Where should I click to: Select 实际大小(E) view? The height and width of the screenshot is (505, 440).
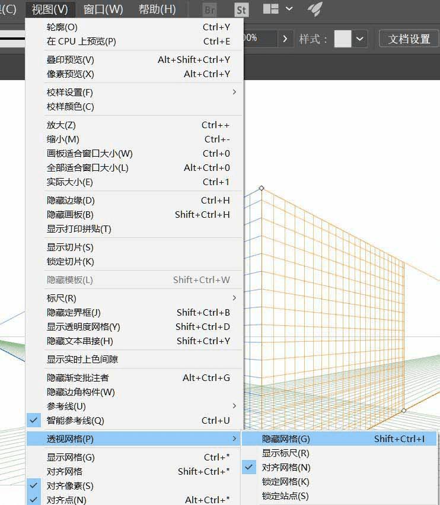135,182
